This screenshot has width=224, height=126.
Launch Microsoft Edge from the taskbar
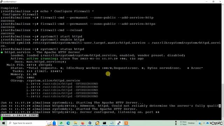click(x=68, y=123)
